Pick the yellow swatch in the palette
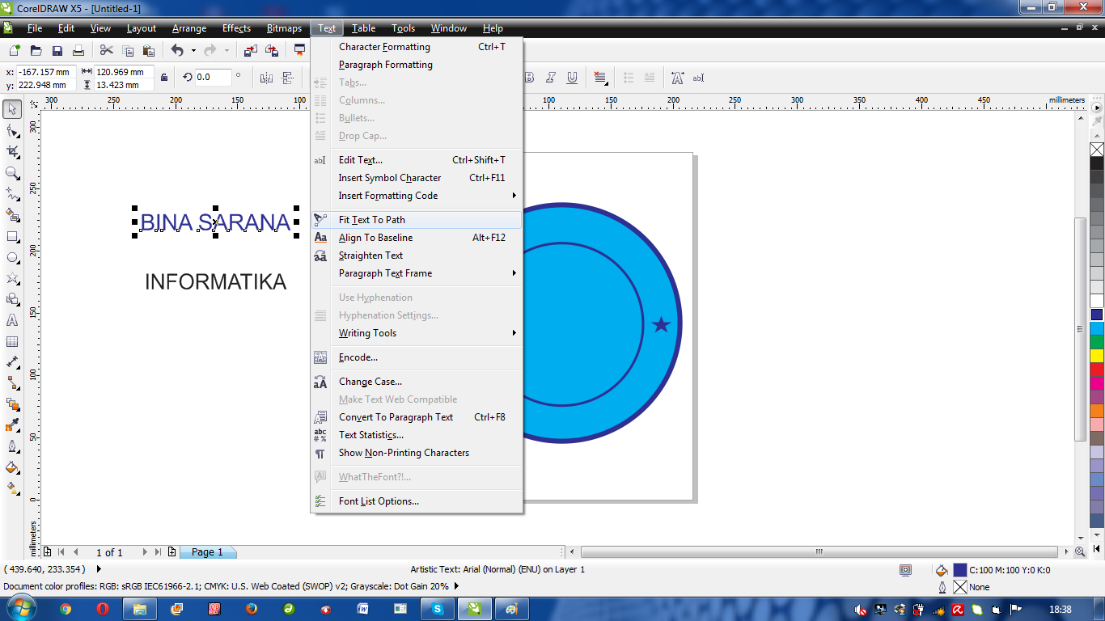This screenshot has width=1105, height=621. (1096, 356)
